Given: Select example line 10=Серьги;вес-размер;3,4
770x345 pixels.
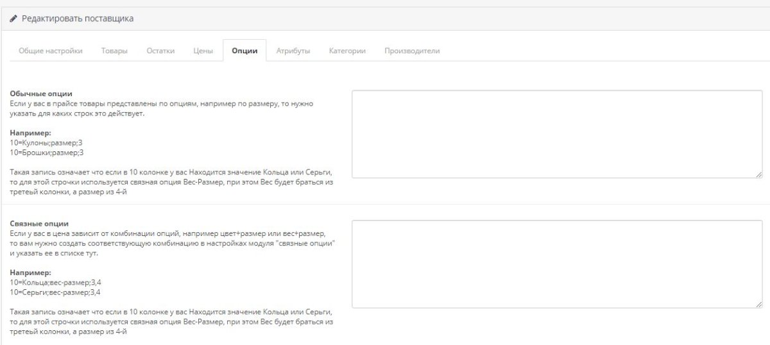Looking at the screenshot, I should pos(55,292).
